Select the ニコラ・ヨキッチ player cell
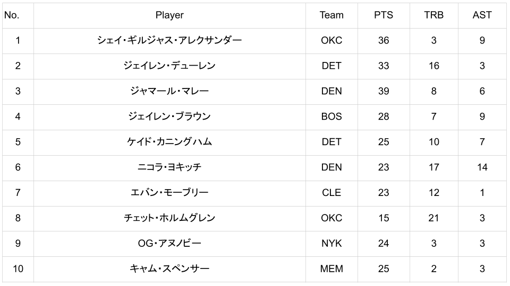This screenshot has height=286, width=510. [169, 167]
